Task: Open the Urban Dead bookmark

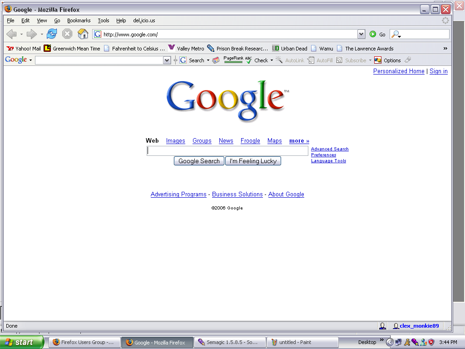Action: 289,48
